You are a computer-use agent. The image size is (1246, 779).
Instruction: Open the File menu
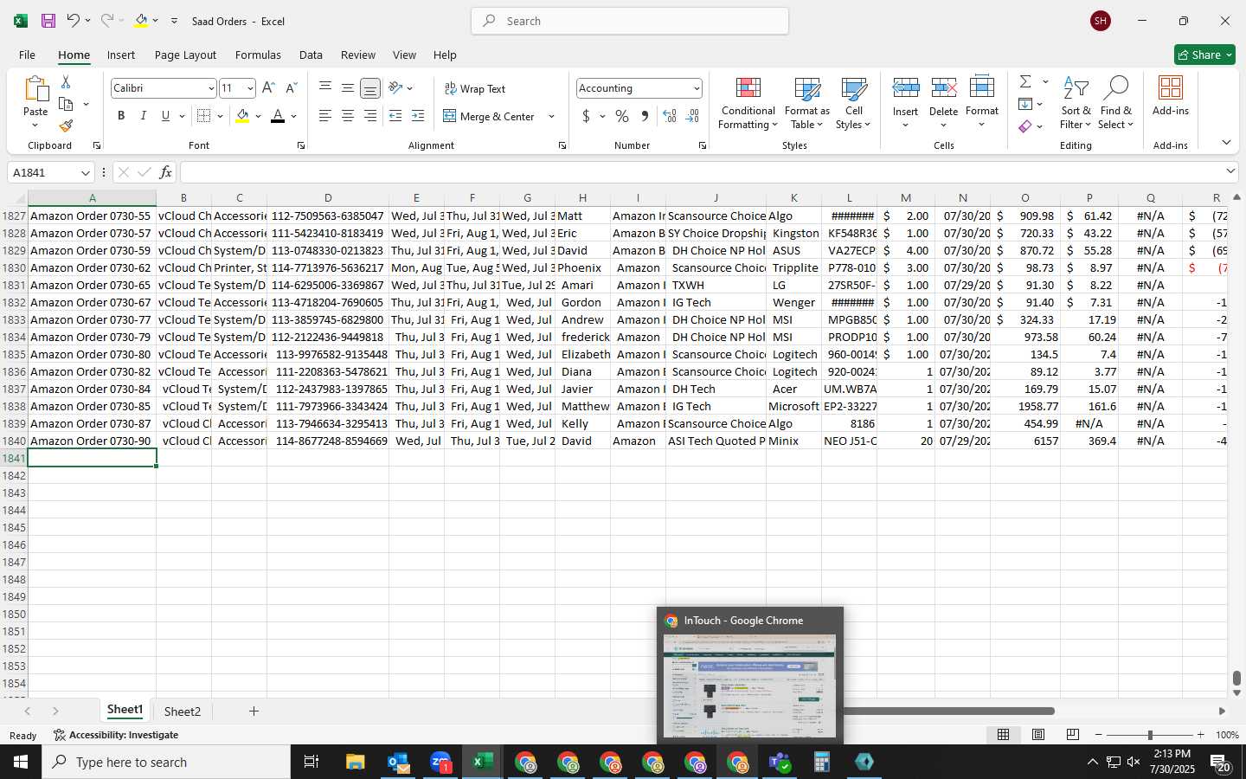click(27, 55)
